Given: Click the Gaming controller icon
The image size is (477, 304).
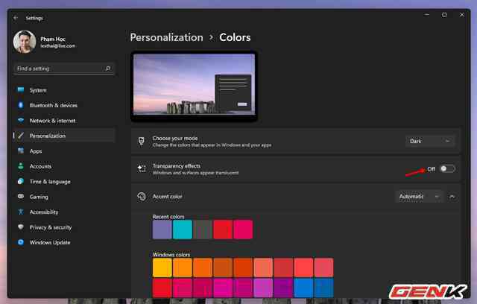Looking at the screenshot, I should pos(21,197).
